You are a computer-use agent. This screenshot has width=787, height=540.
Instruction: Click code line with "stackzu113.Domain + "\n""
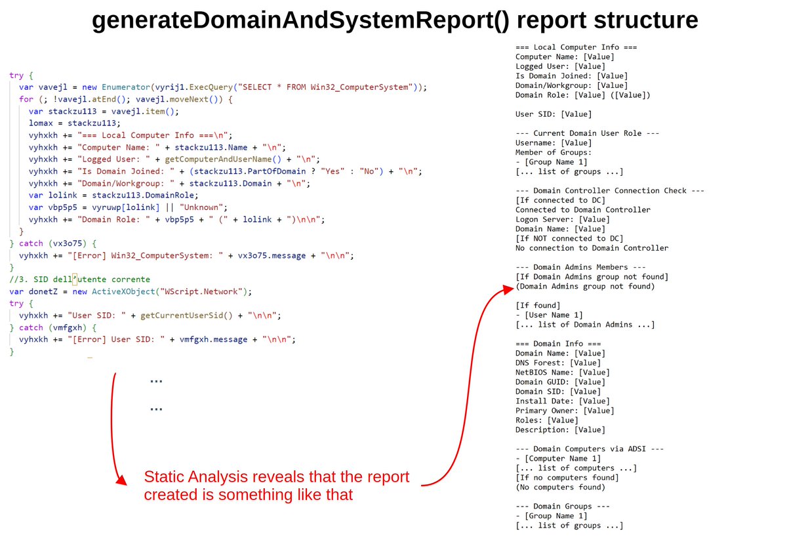(170, 184)
